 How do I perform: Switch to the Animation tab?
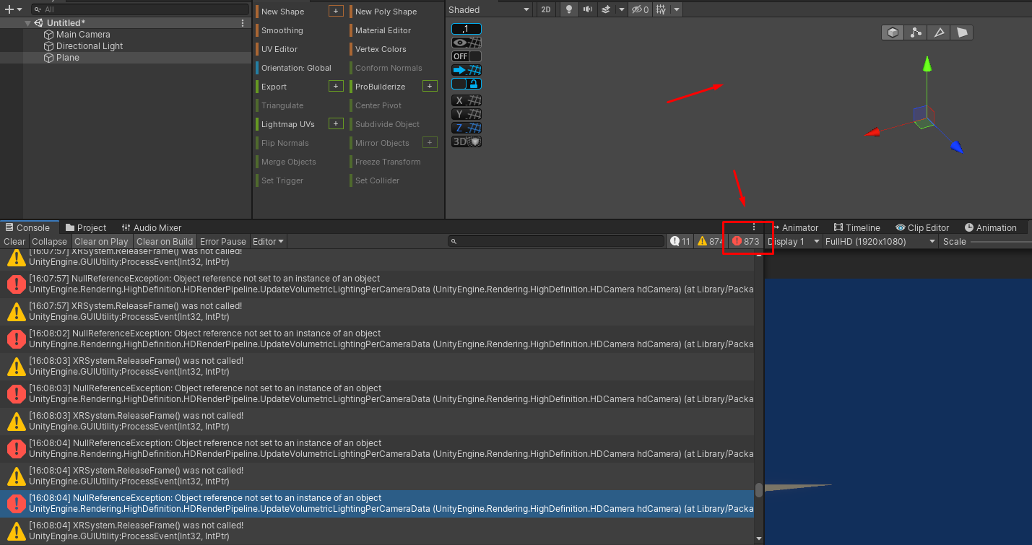(990, 227)
